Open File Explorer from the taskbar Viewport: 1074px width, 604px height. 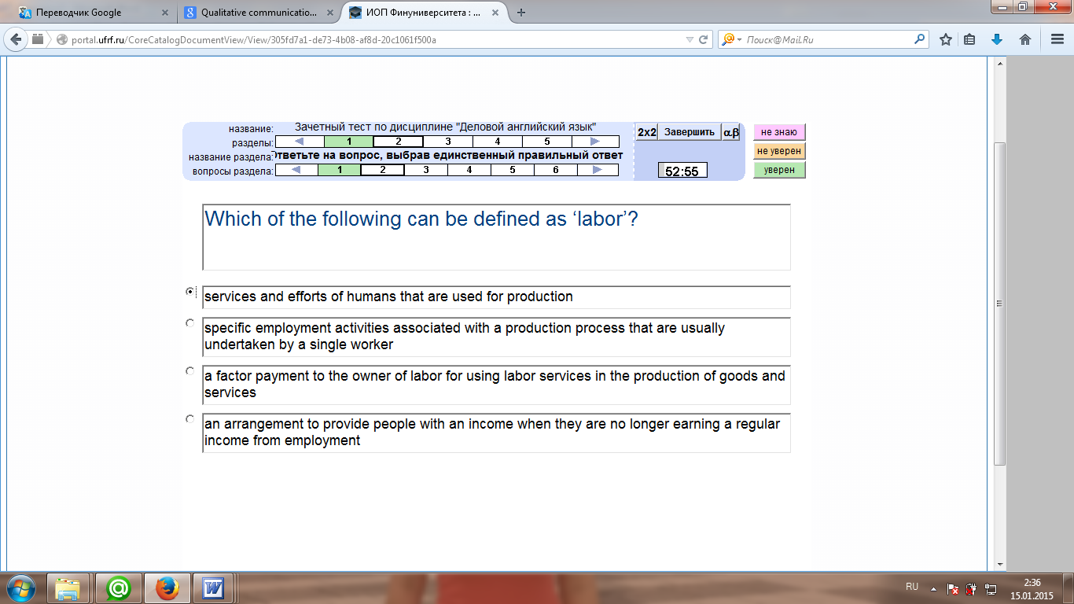pos(68,588)
